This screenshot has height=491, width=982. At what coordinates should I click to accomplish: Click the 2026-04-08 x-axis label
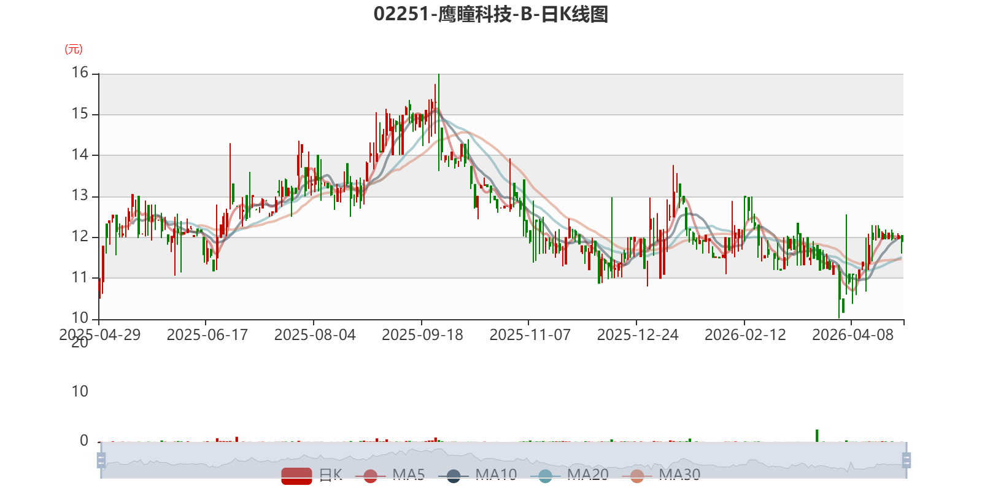point(852,334)
